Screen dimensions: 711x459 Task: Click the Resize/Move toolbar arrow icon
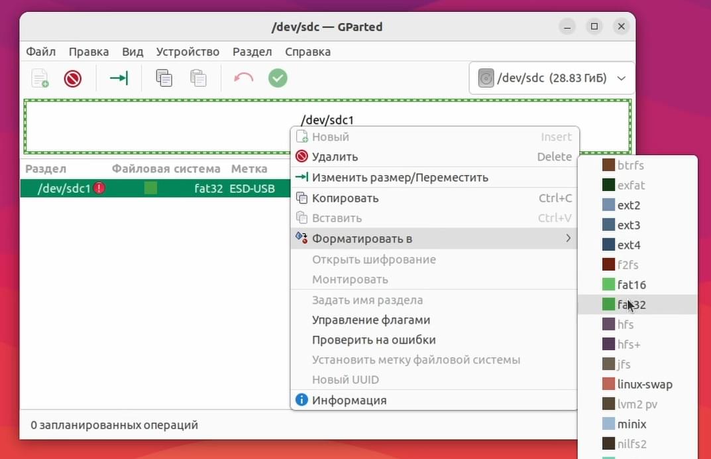point(119,78)
